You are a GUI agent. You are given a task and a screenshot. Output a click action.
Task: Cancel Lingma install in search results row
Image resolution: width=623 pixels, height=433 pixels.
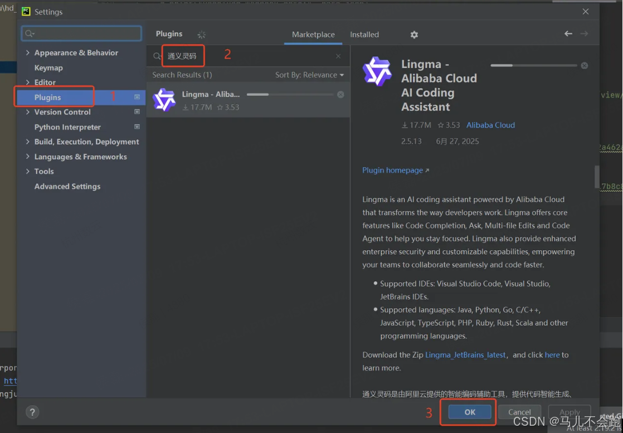click(x=340, y=95)
